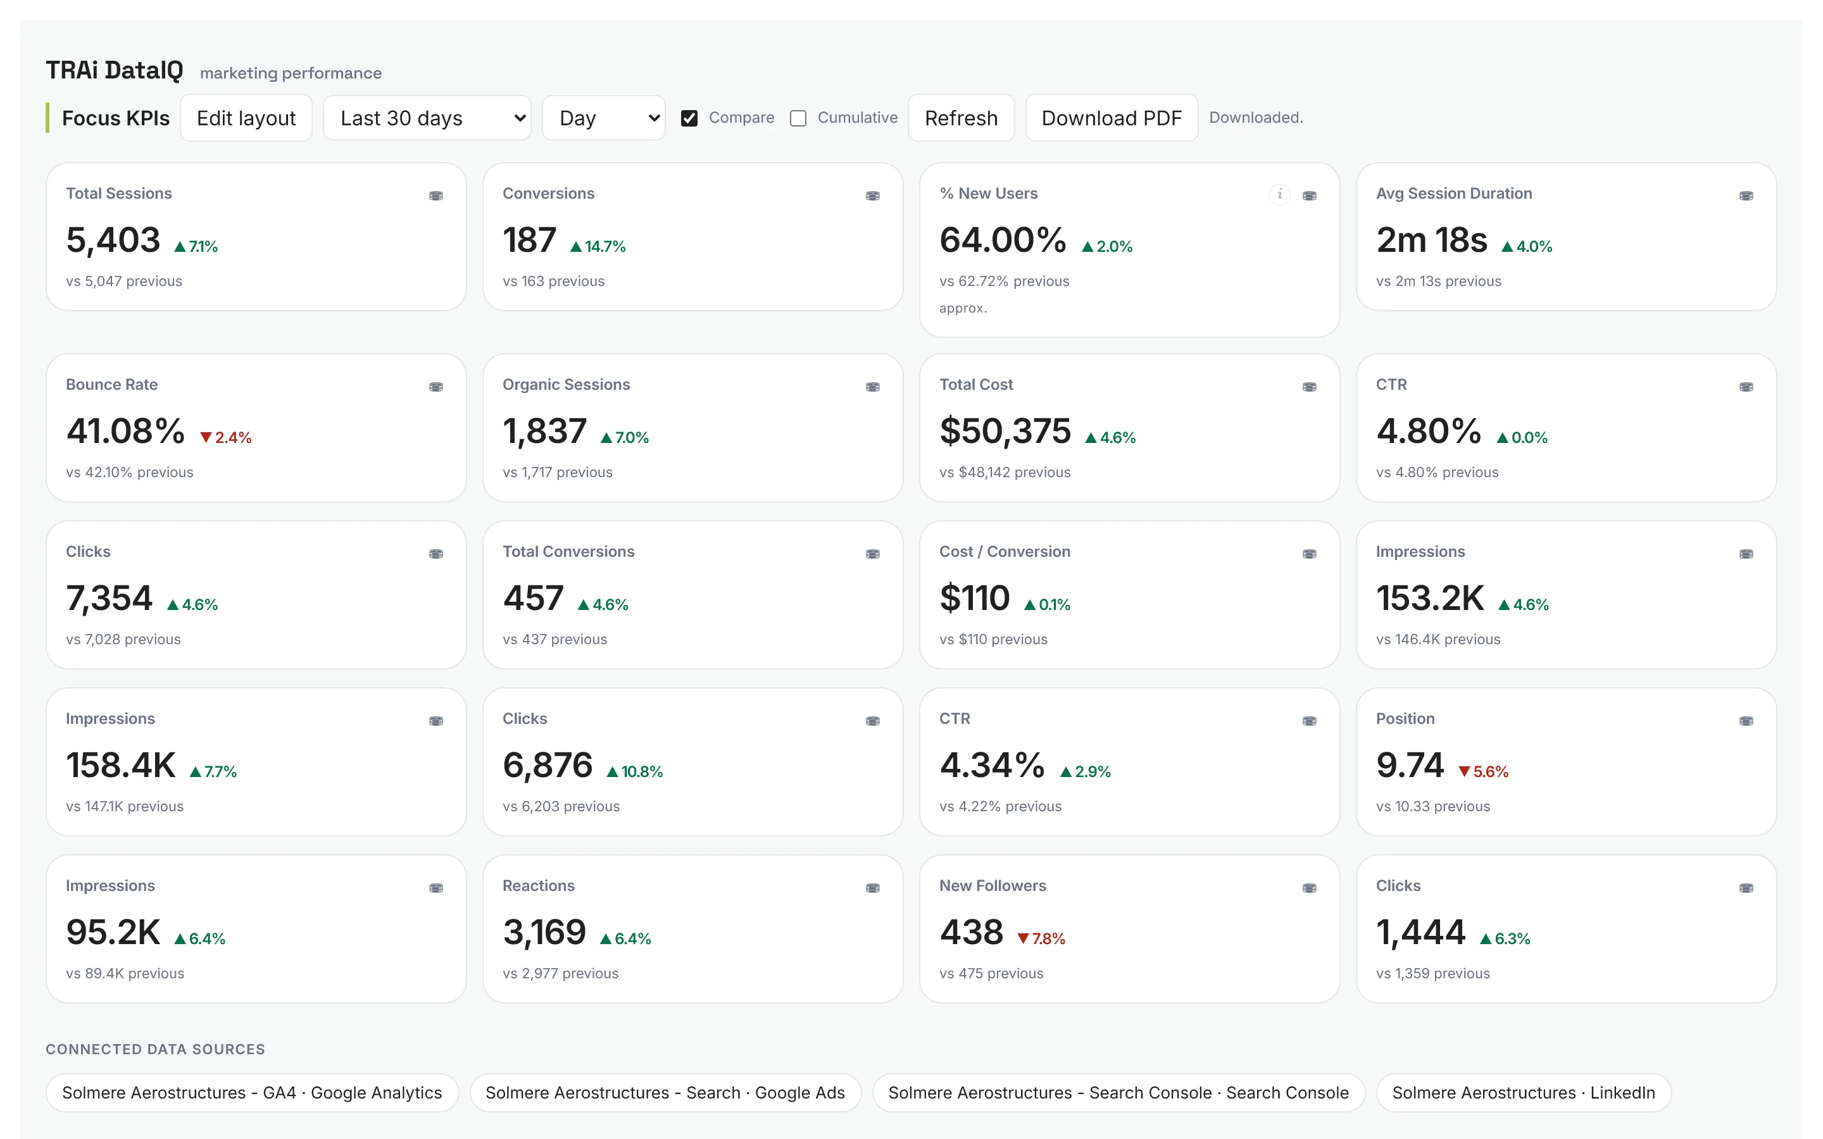Select the Focus KPIs tab
The width and height of the screenshot is (1823, 1139).
click(x=115, y=118)
